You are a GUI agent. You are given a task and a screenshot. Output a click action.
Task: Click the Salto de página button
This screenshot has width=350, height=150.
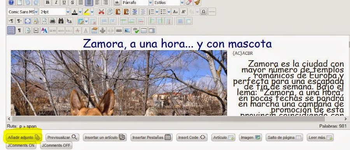(284, 137)
